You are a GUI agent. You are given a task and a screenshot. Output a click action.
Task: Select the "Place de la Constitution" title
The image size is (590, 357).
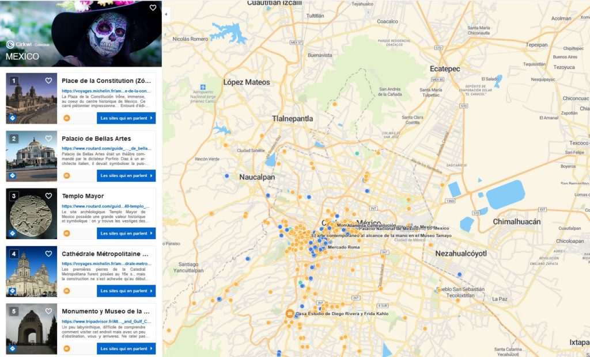point(106,80)
